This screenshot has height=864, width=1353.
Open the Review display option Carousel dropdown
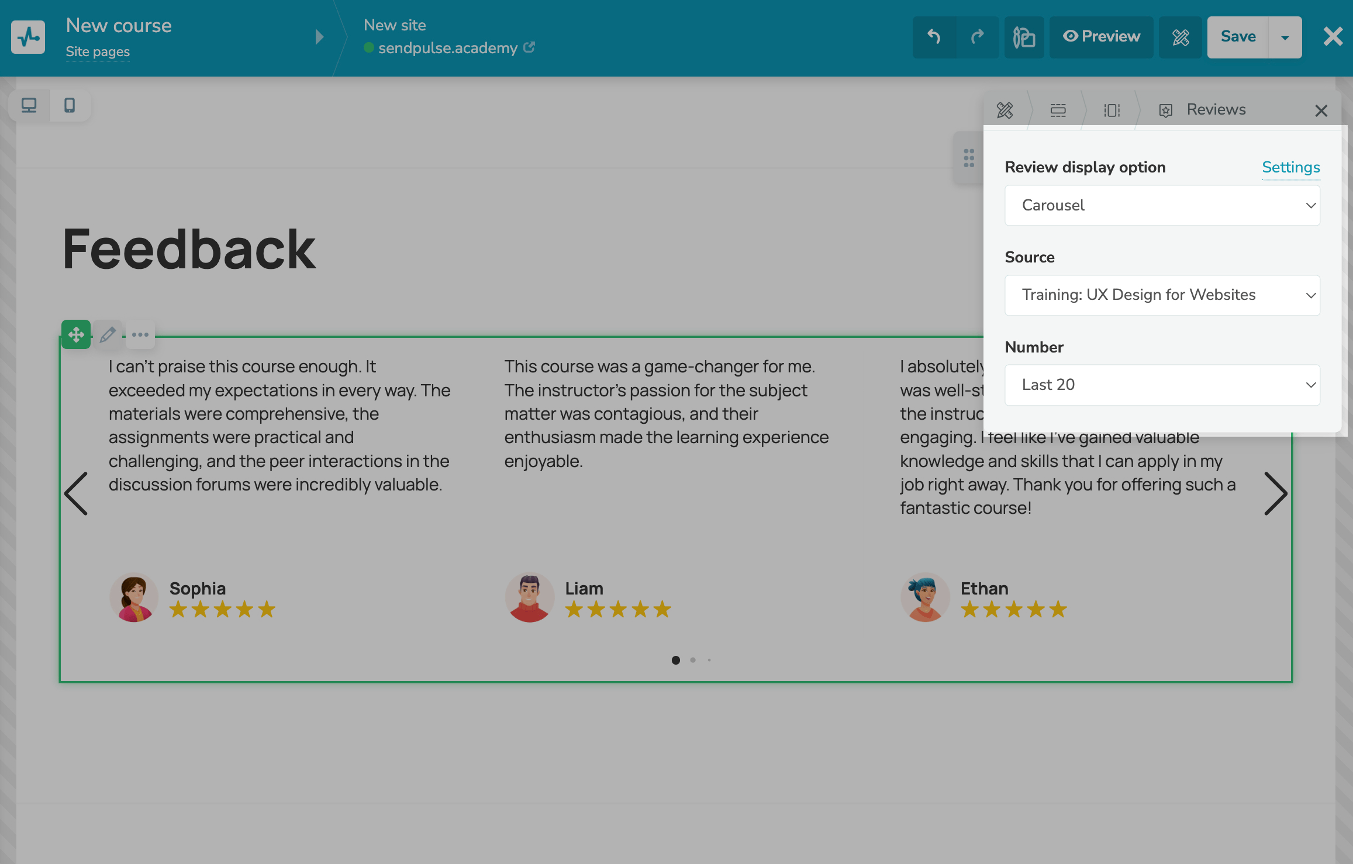pyautogui.click(x=1162, y=205)
